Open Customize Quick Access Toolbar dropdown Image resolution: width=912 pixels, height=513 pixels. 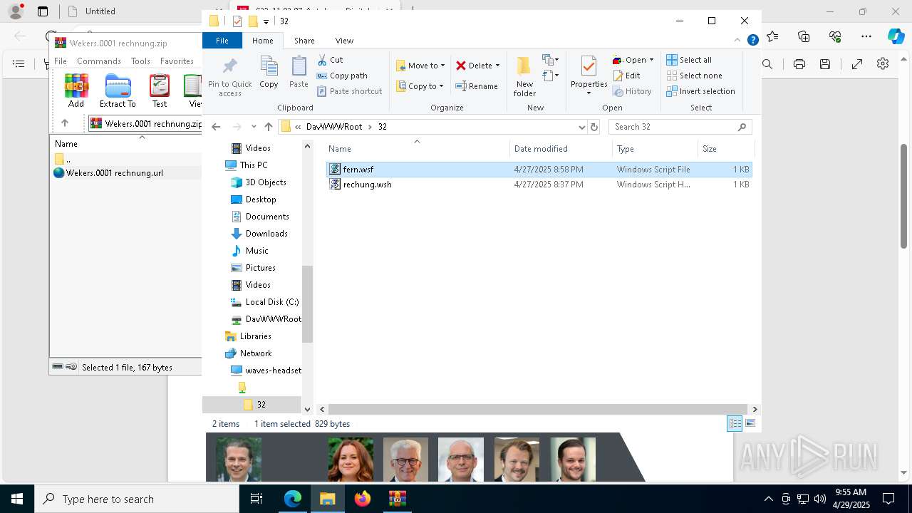[x=266, y=21]
